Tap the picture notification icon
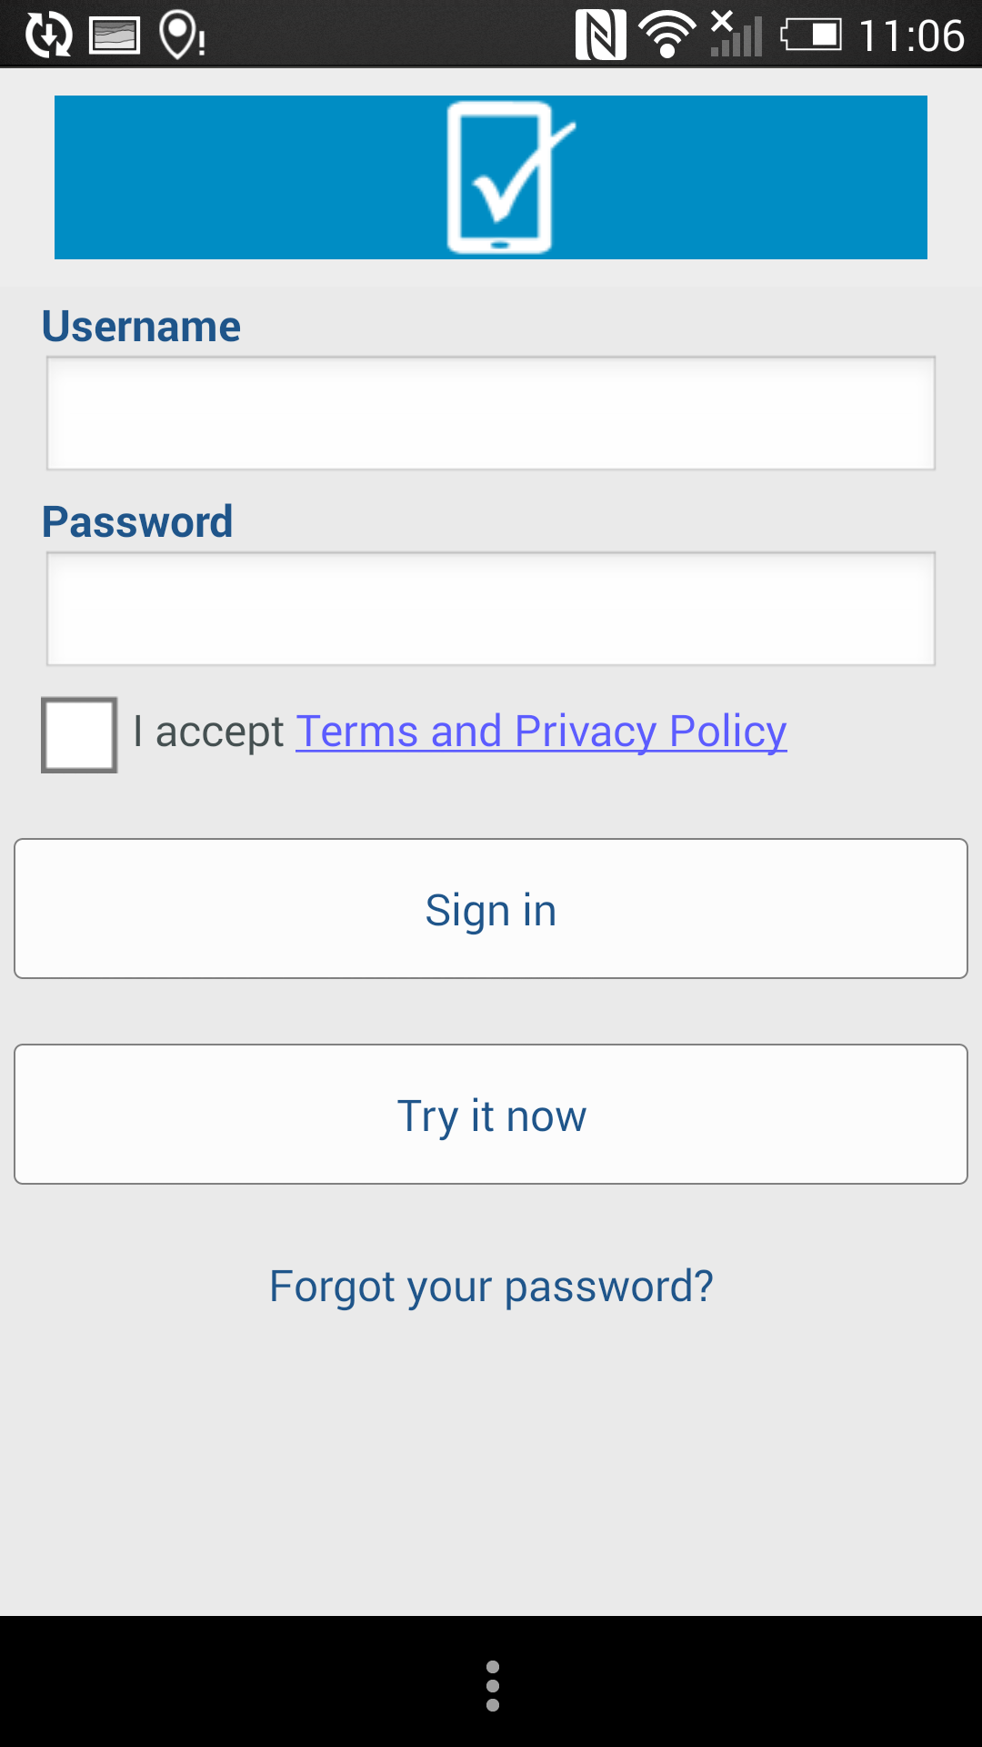 coord(115,35)
